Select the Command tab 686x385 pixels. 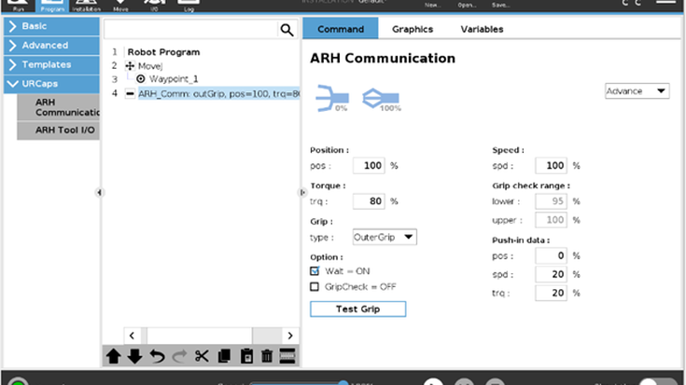(x=341, y=29)
